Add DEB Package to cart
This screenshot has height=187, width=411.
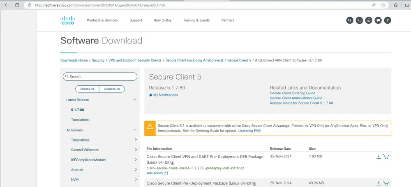(x=386, y=156)
